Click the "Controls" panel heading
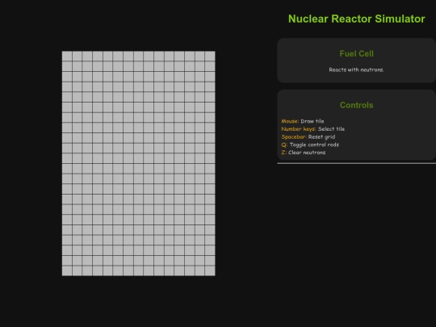Image resolution: width=436 pixels, height=327 pixels. (357, 105)
